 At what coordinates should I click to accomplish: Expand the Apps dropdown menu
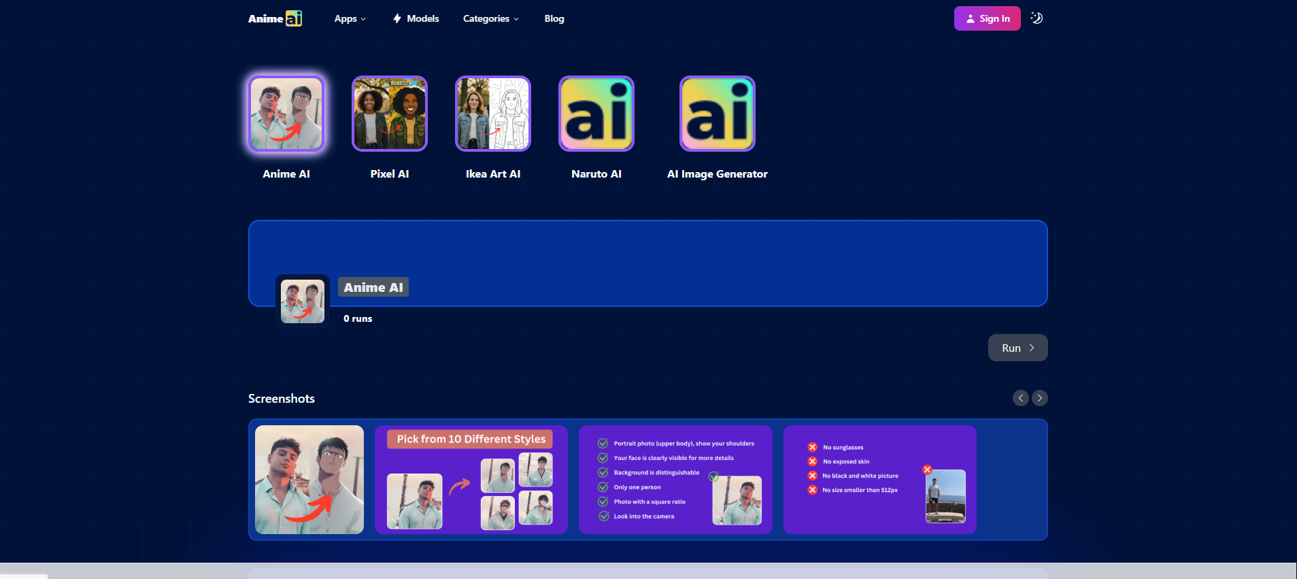pyautogui.click(x=350, y=18)
